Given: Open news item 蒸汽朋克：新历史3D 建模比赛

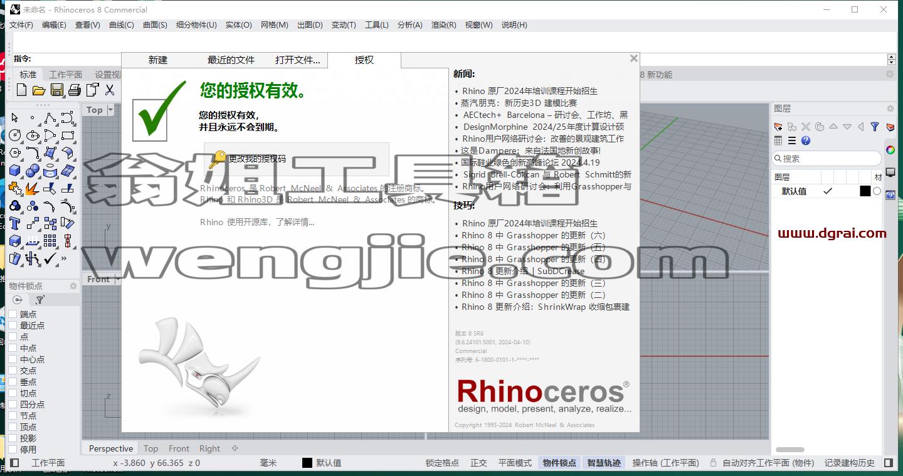Looking at the screenshot, I should point(519,103).
